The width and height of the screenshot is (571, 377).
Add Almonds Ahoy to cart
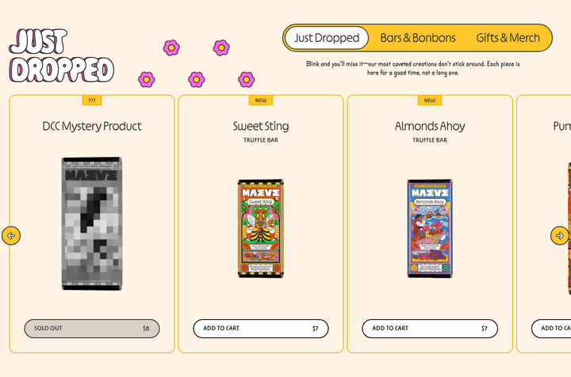pyautogui.click(x=430, y=328)
